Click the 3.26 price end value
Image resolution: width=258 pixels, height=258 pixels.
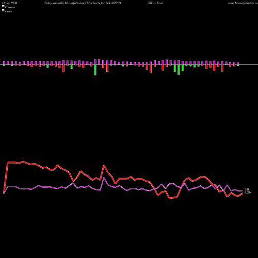(x=248, y=192)
